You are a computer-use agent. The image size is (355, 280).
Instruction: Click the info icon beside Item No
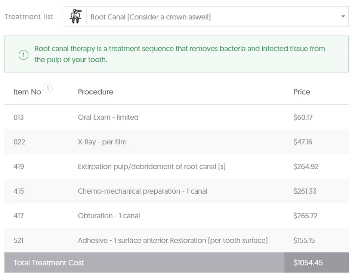point(48,88)
